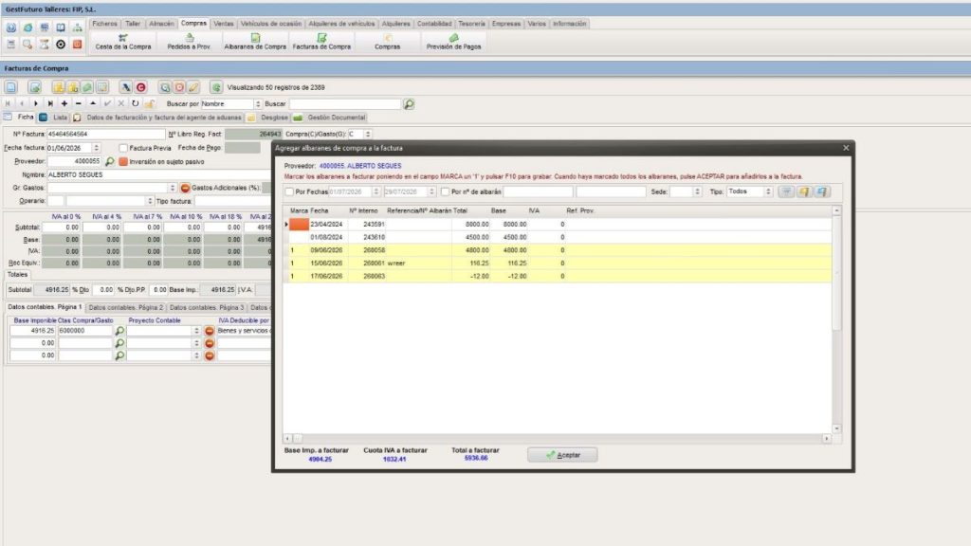This screenshot has width=971, height=546.
Task: Click the albaranes list vertical scrollbar
Action: point(836,320)
